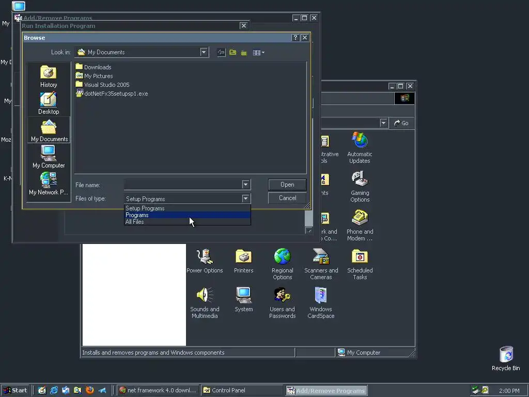Click Firefox icon in quick launch
The width and height of the screenshot is (529, 397).
point(90,390)
